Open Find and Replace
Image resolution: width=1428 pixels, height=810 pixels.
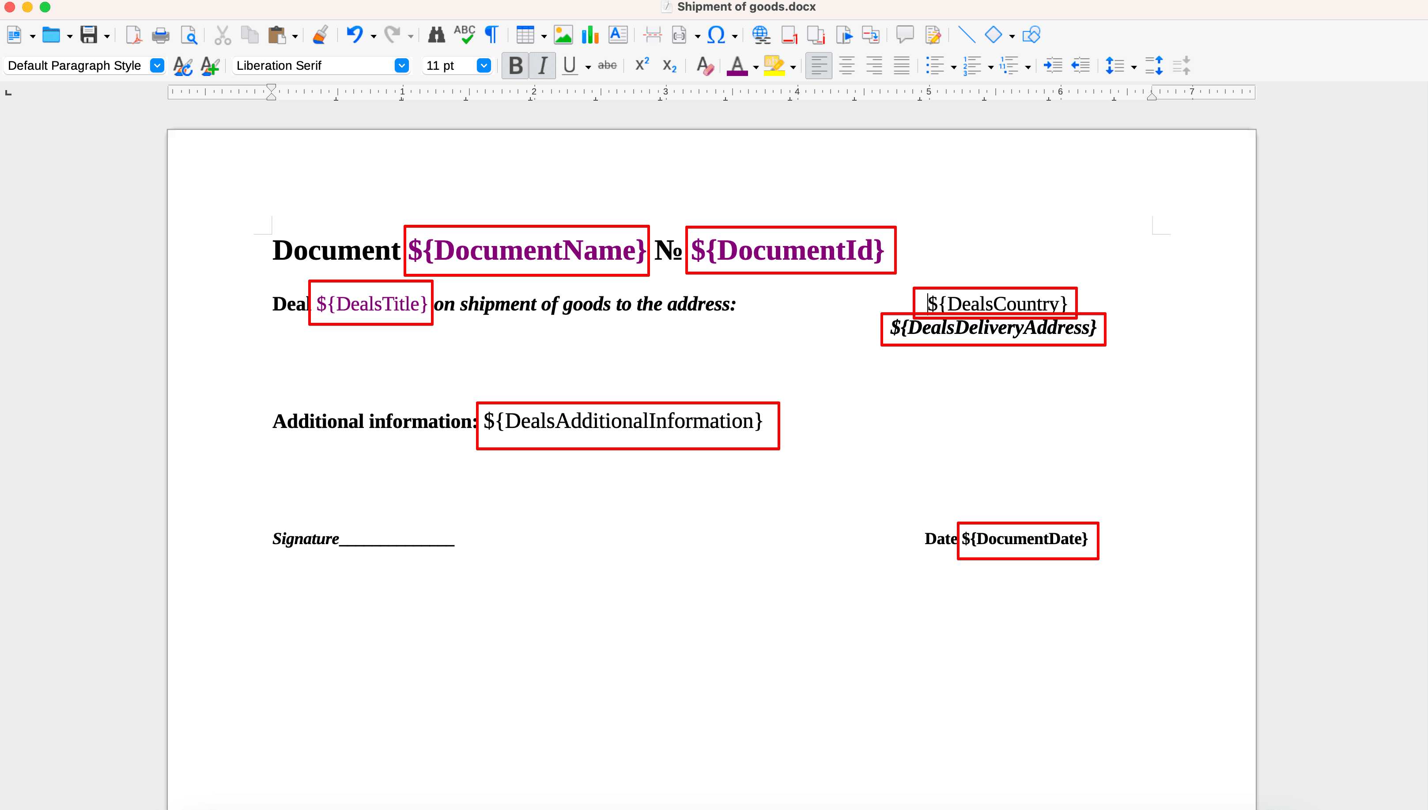point(437,34)
